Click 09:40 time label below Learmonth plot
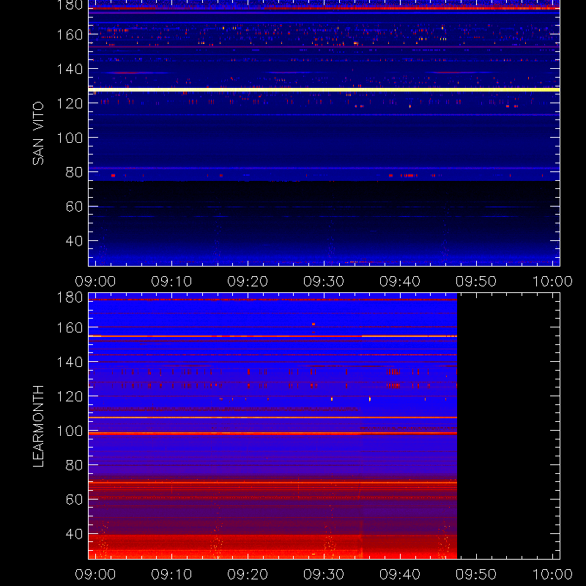The width and height of the screenshot is (586, 586). 400,574
